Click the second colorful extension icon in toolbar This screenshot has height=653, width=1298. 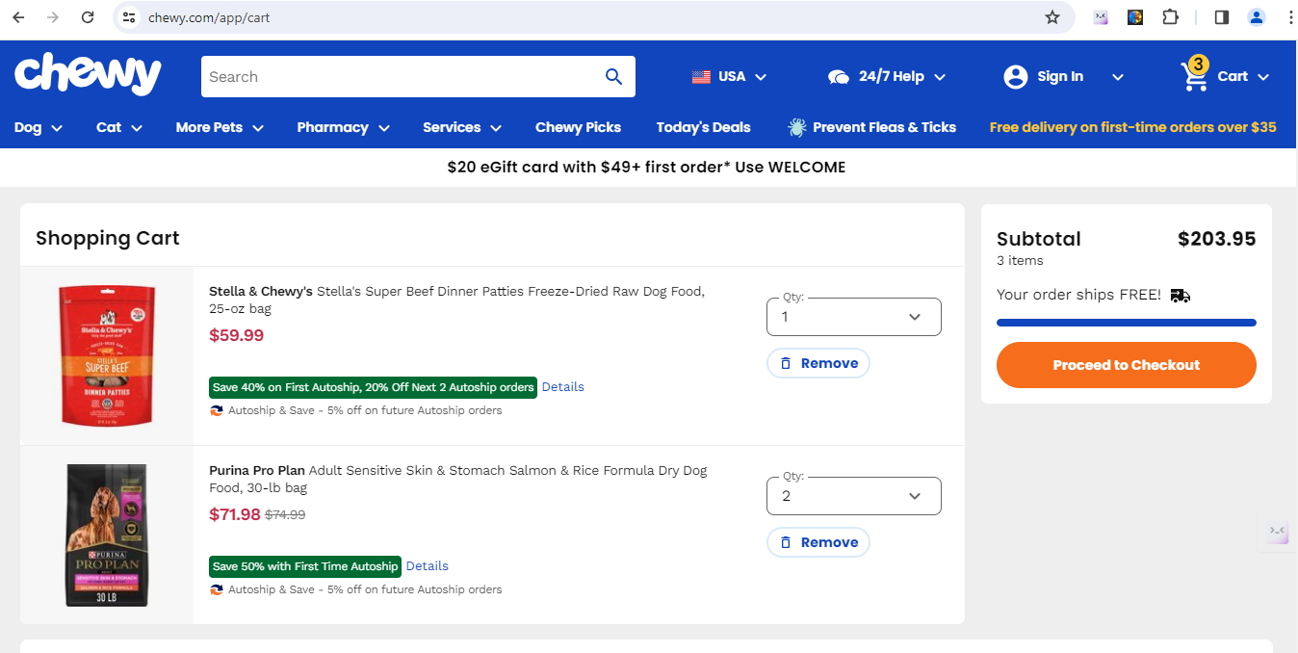(x=1135, y=17)
